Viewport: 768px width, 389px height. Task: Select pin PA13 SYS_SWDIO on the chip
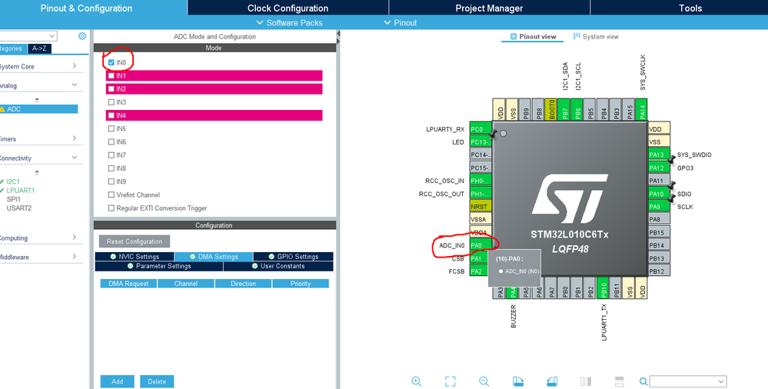659,155
